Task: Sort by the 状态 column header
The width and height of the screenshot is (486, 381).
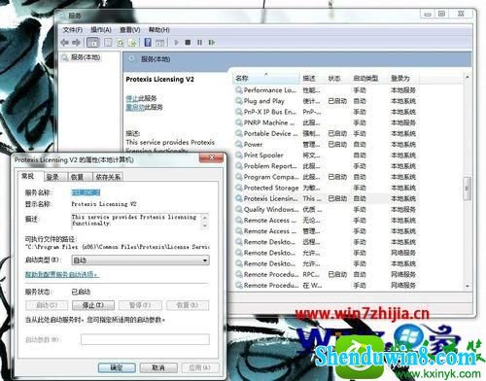Action: [x=337, y=78]
